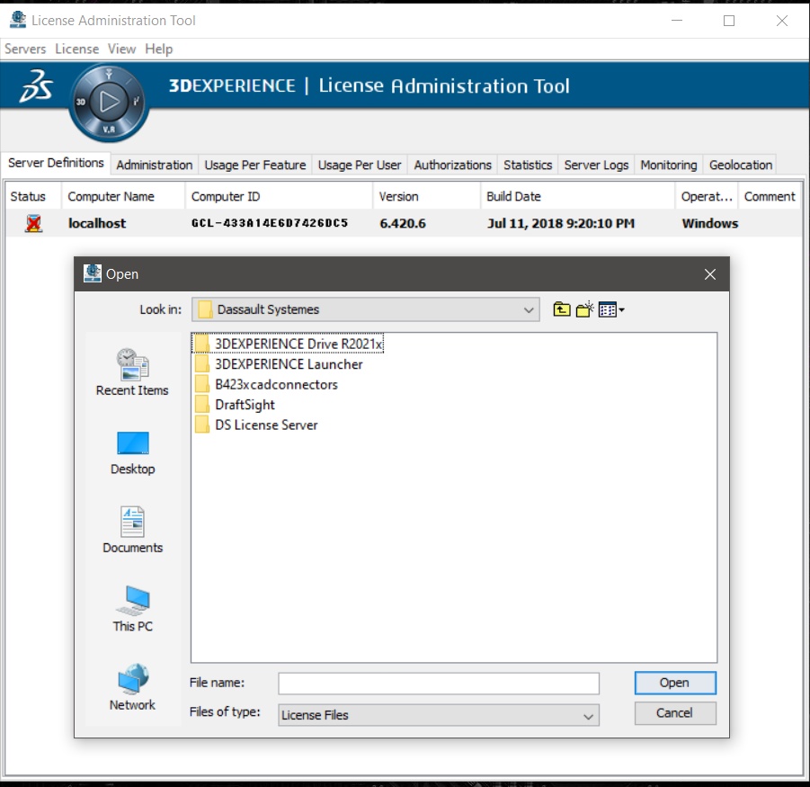Switch to the Monitoring tab
The image size is (810, 787).
(669, 165)
